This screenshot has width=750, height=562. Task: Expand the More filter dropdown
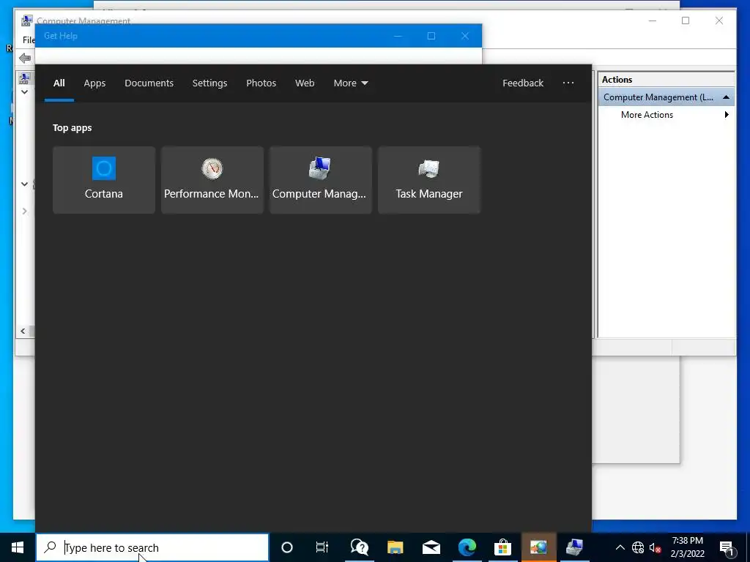click(351, 83)
